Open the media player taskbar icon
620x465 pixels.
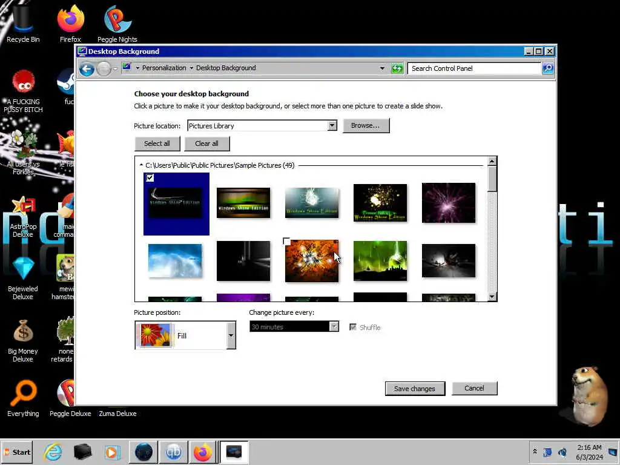pos(112,452)
